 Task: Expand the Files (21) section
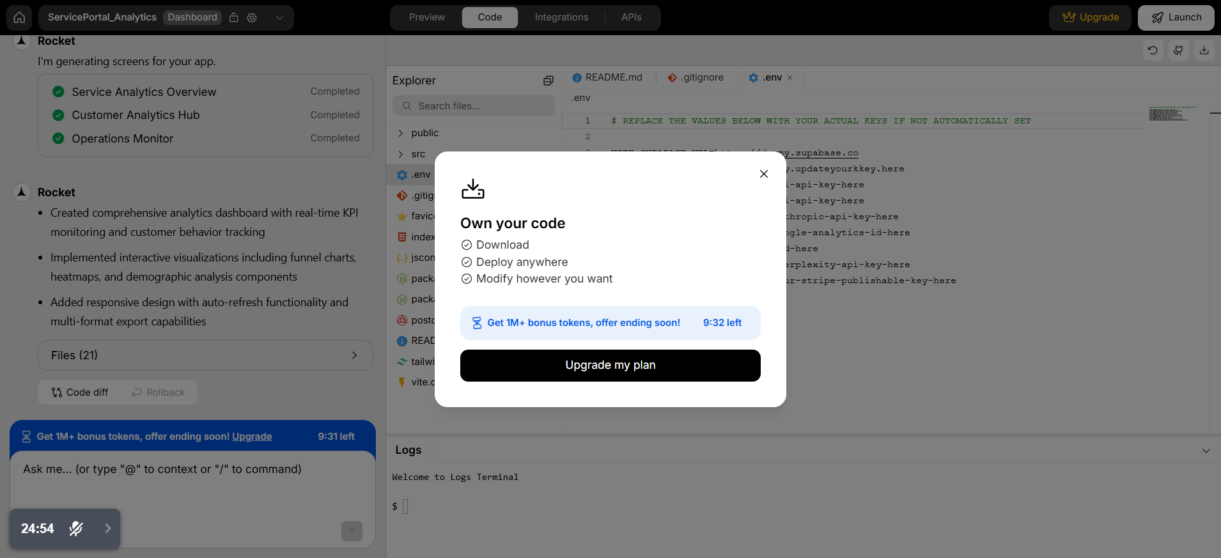[x=205, y=355]
